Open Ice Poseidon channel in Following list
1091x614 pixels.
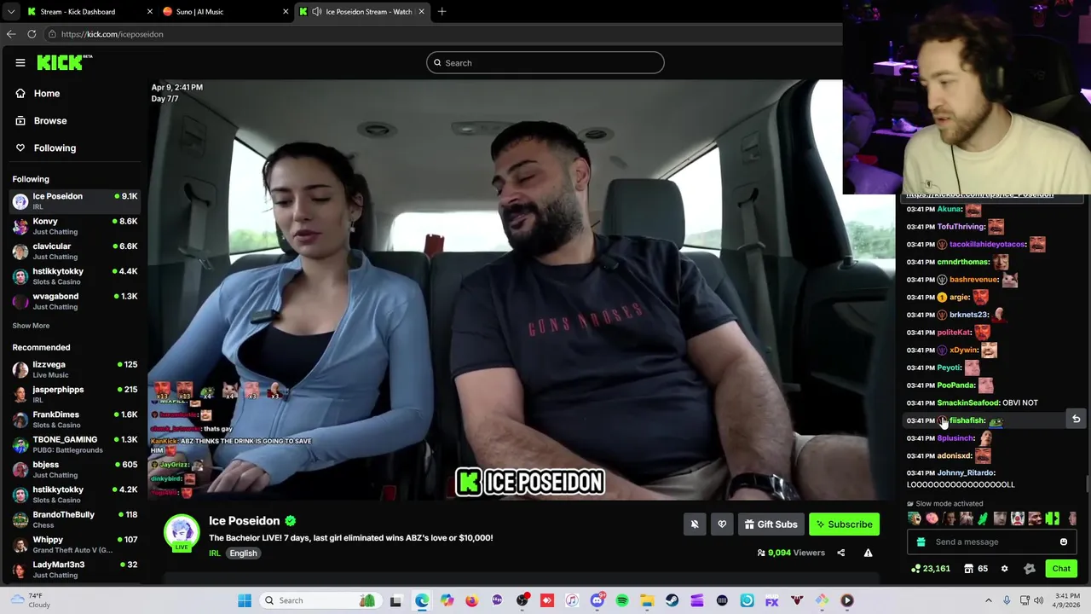(74, 200)
